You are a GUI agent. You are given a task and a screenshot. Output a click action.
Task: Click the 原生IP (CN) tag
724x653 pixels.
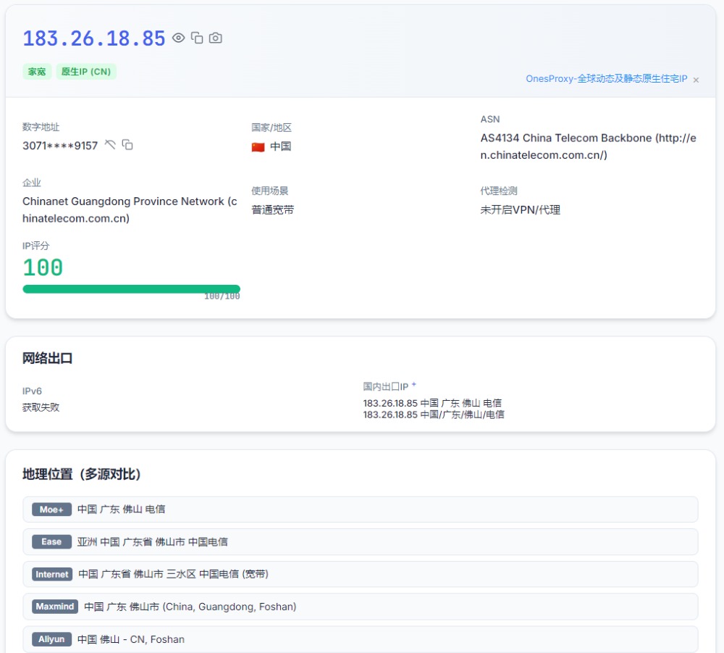86,72
